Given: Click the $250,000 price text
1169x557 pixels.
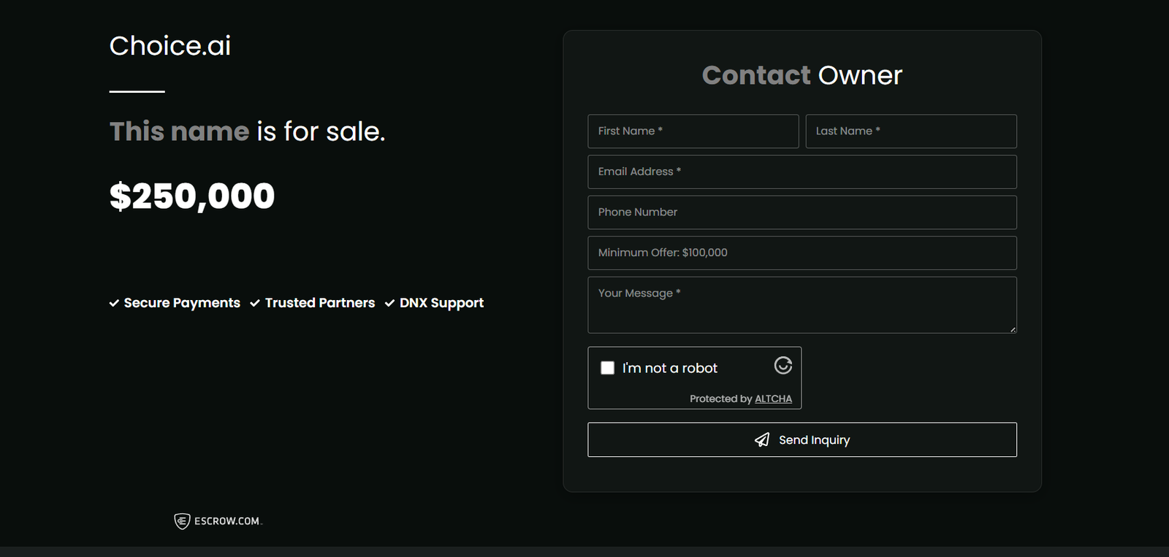Looking at the screenshot, I should pos(192,196).
